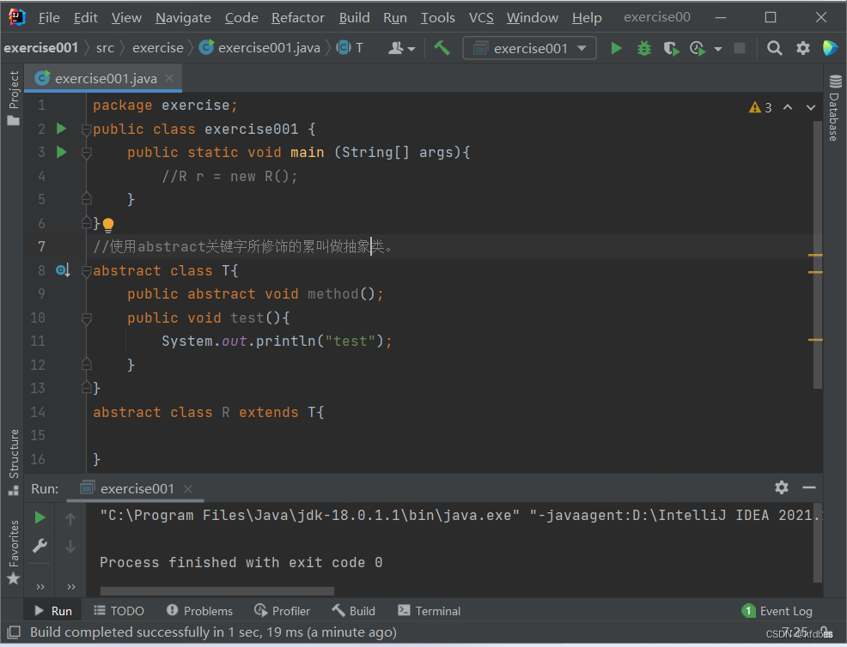Screen dimensions: 847x647
Task: Click the green Run button in toolbar
Action: (616, 48)
